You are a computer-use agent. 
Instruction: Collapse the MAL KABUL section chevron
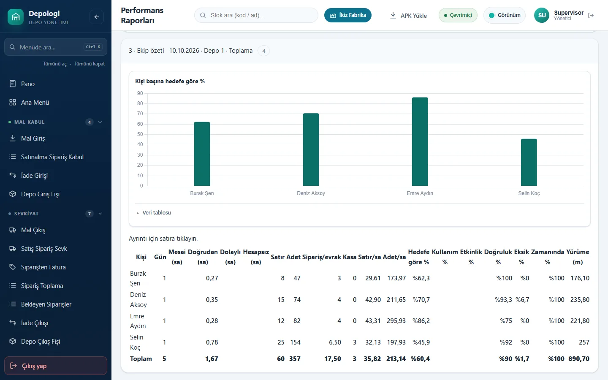click(x=100, y=122)
